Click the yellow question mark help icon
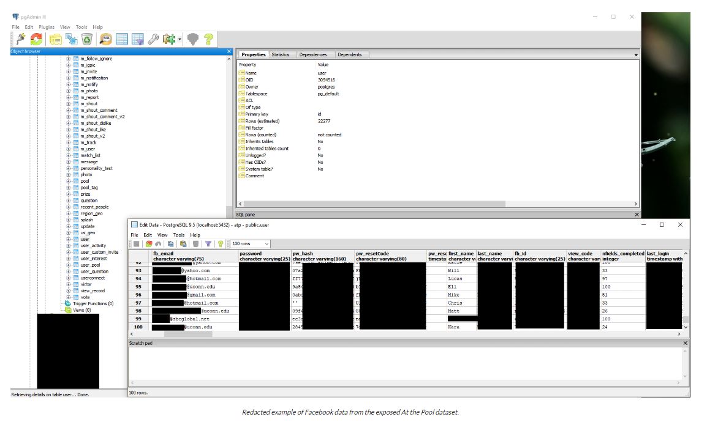 (209, 39)
